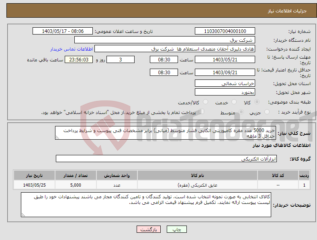The width and height of the screenshot is (317, 240).
Task: Click the buyer notes text area
Action: pos(146,205)
